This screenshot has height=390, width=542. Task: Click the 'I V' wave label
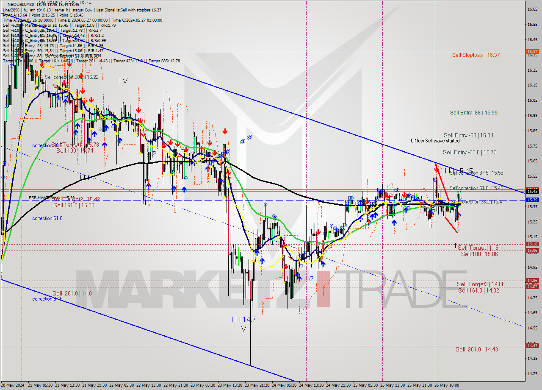(x=123, y=81)
